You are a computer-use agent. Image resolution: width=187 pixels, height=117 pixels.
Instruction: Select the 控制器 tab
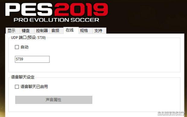(42, 31)
